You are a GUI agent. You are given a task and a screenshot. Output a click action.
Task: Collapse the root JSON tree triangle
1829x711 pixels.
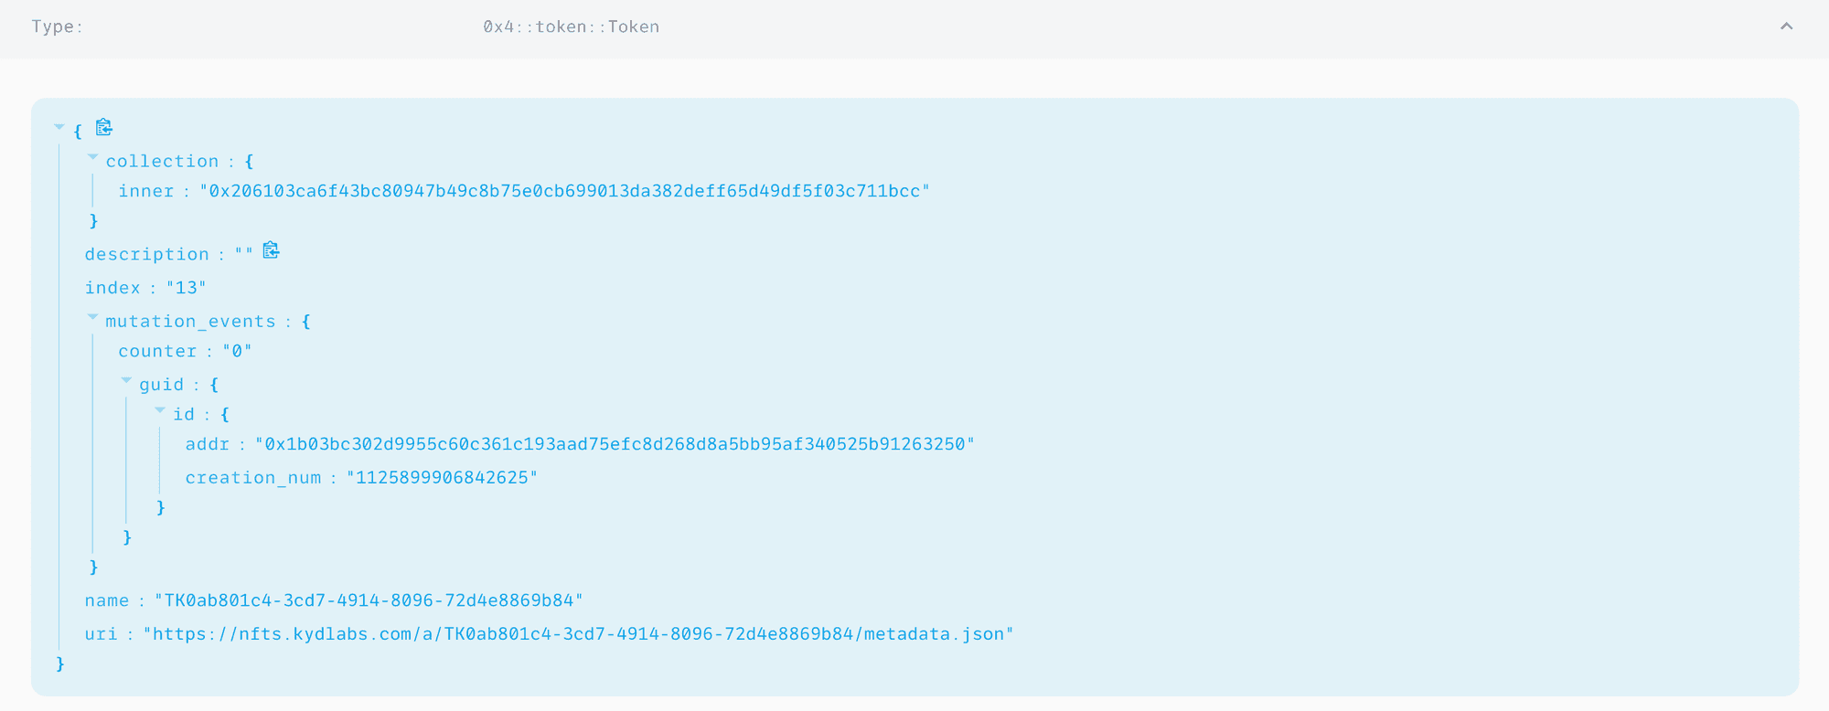pyautogui.click(x=59, y=127)
